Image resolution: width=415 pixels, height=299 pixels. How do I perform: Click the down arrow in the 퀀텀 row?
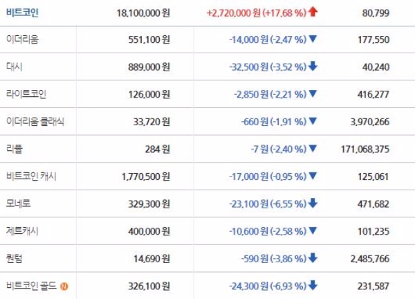(313, 257)
